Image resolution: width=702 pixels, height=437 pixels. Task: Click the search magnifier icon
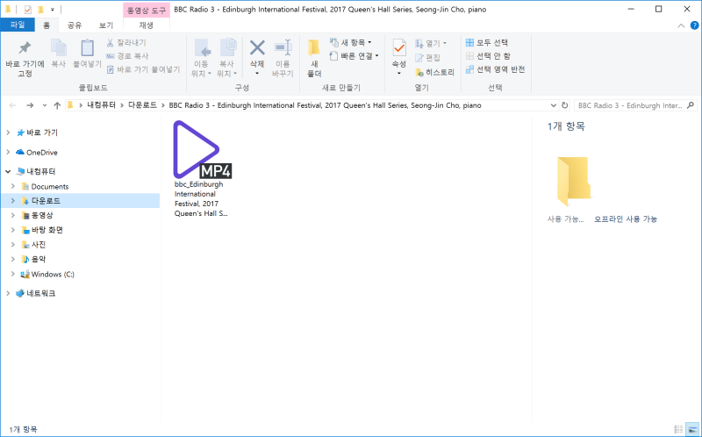click(691, 105)
